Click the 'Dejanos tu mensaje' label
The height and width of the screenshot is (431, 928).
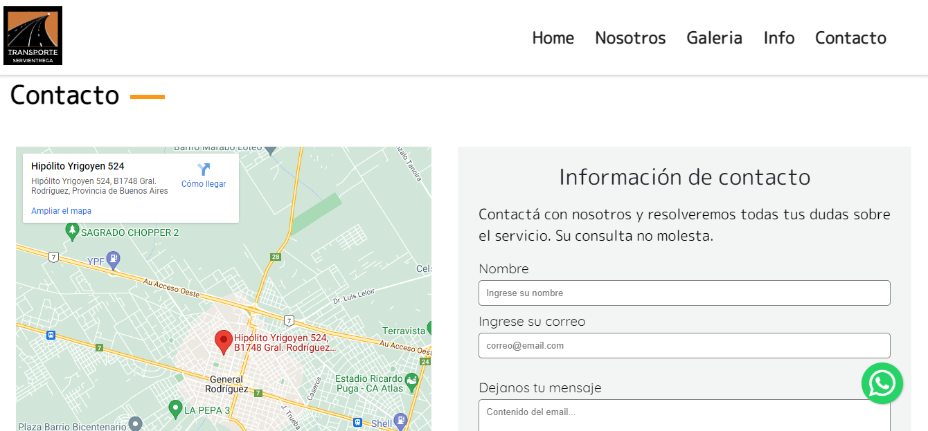click(x=540, y=387)
